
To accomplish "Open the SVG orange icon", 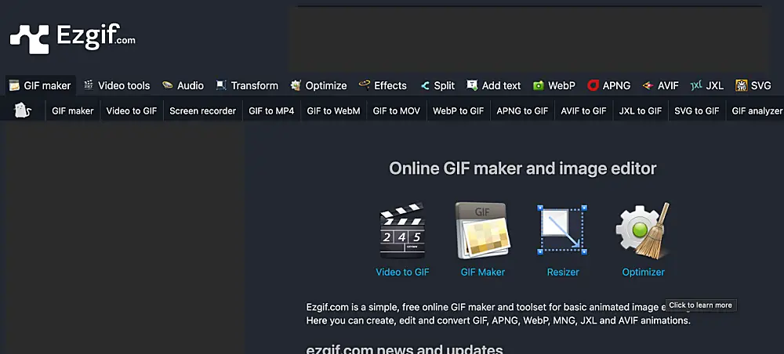I will 742,85.
